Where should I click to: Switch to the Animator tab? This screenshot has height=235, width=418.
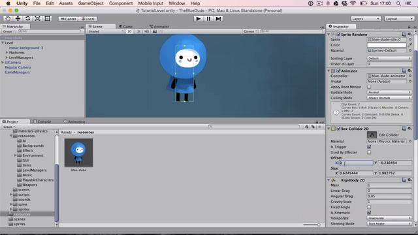(x=159, y=26)
